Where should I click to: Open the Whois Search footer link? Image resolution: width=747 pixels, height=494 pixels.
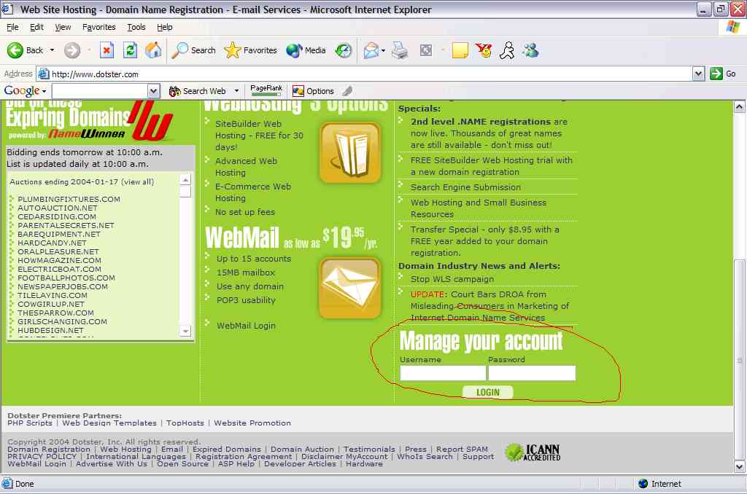coord(425,456)
